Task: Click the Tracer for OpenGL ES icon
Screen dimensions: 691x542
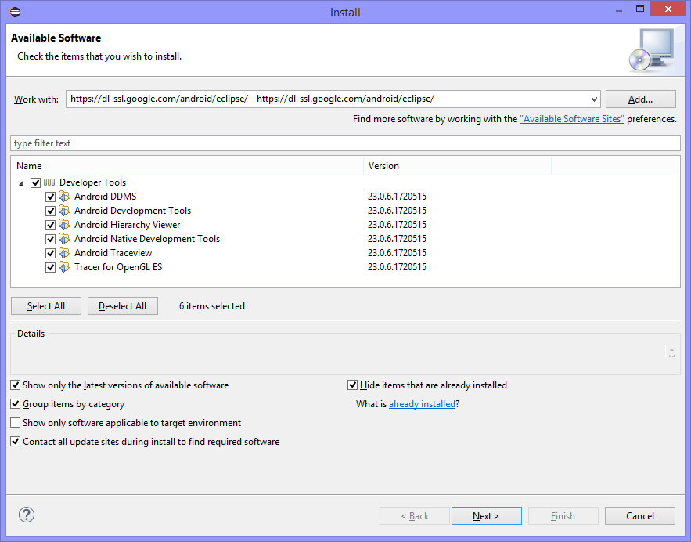Action: tap(64, 267)
